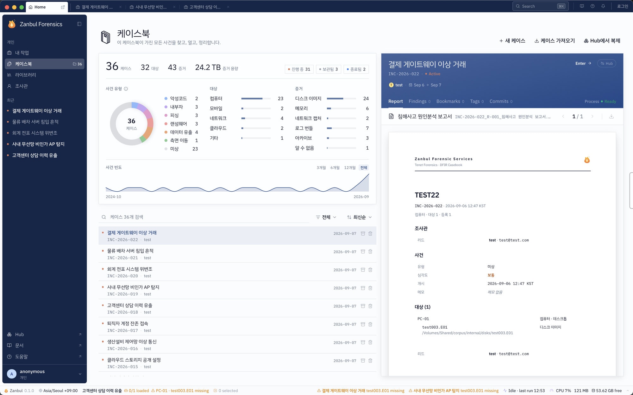Open the help question icon in title bar
The image size is (633, 395).
click(x=592, y=6)
